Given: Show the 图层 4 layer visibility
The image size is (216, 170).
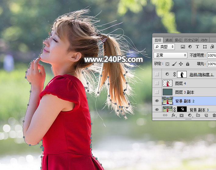Looking at the screenshot, I should [x=157, y=83].
